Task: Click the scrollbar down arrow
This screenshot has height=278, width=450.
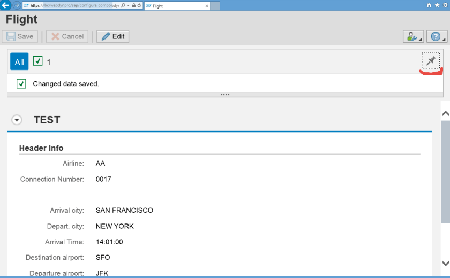Action: tap(445, 263)
